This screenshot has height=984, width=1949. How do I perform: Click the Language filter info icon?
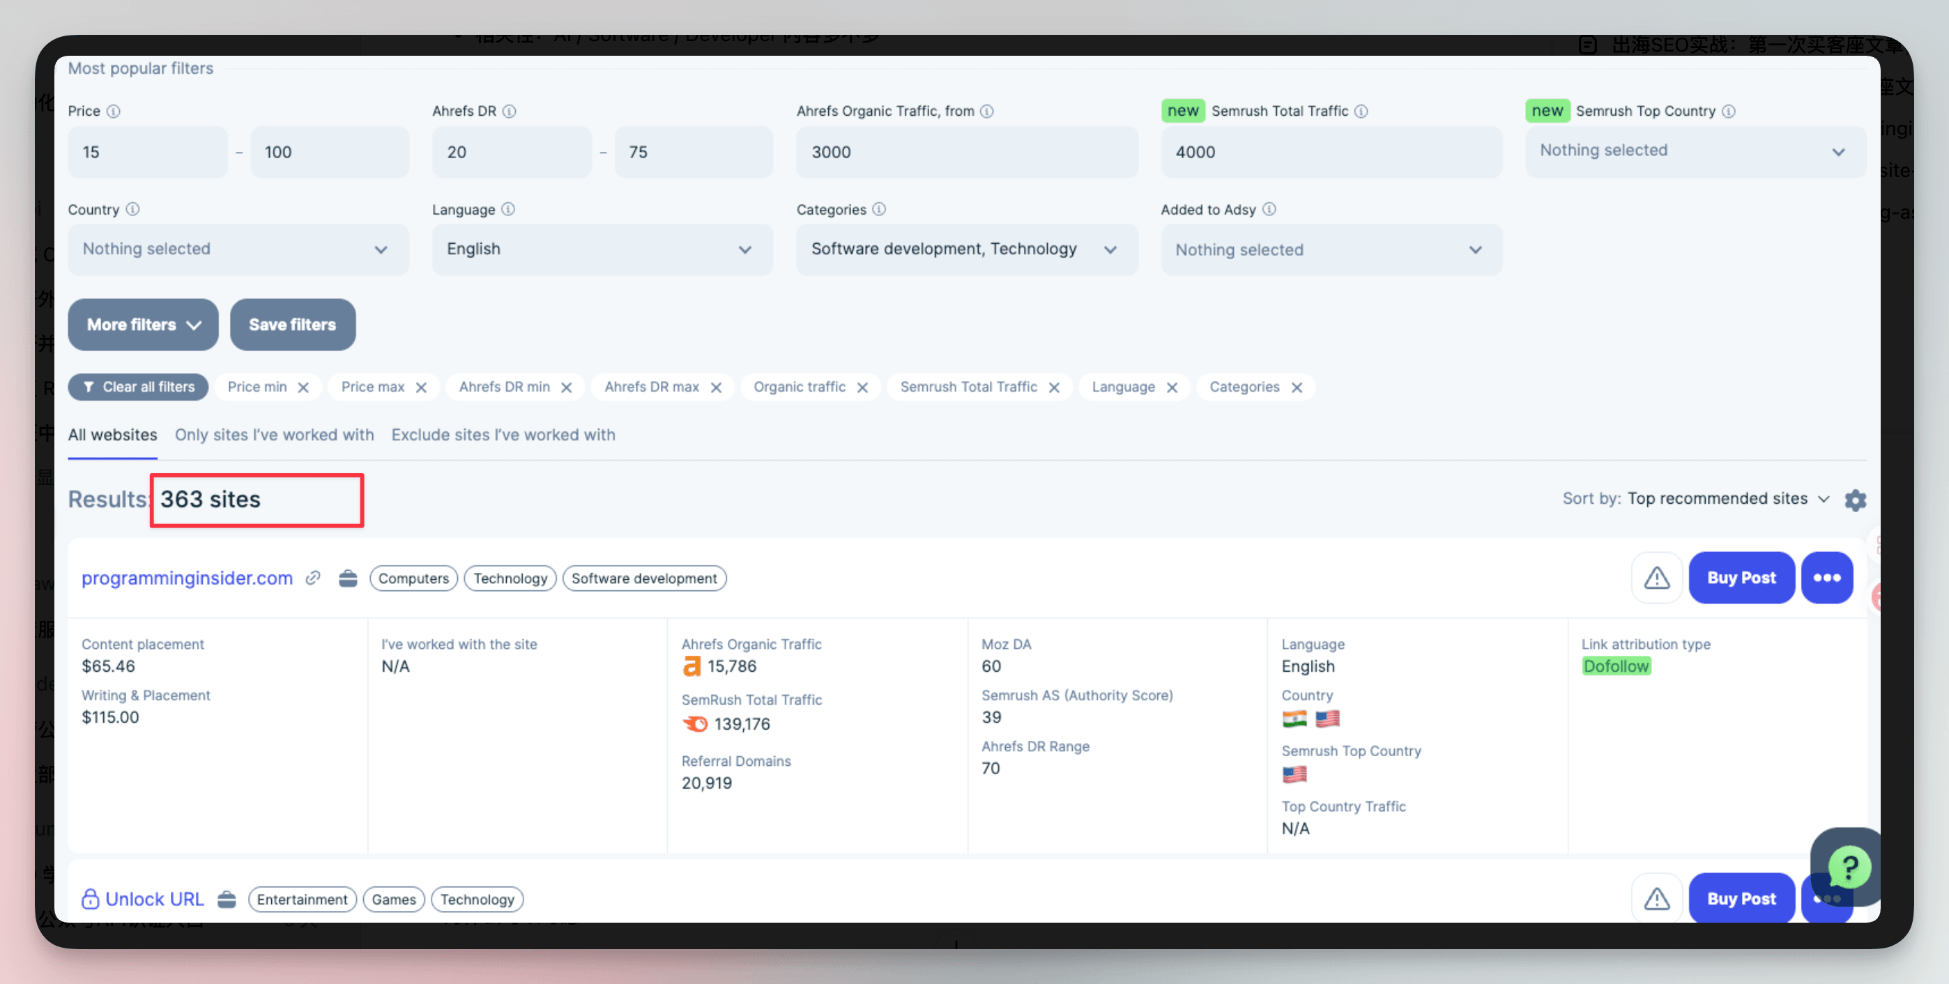[508, 210]
